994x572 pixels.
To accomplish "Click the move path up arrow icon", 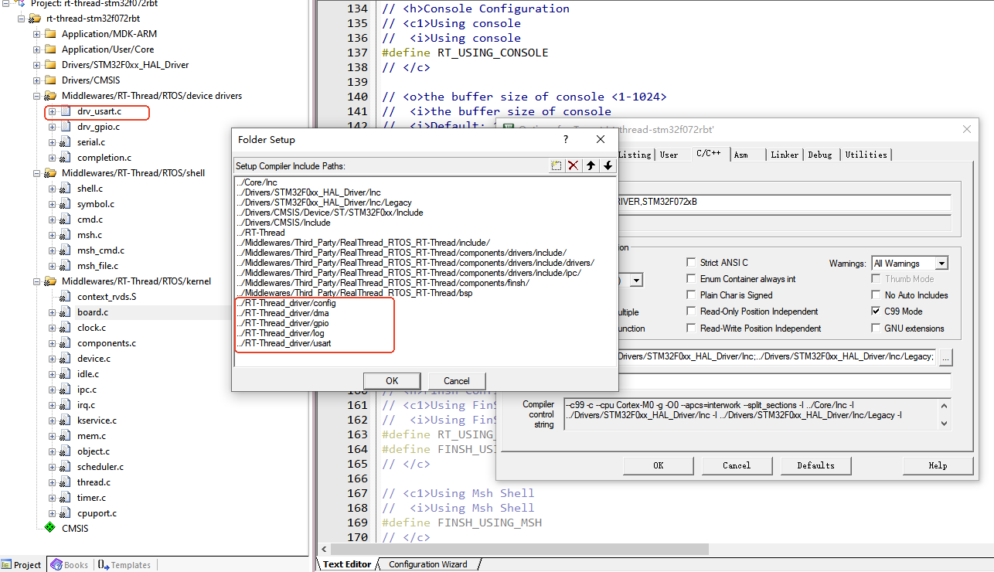I will 591,165.
